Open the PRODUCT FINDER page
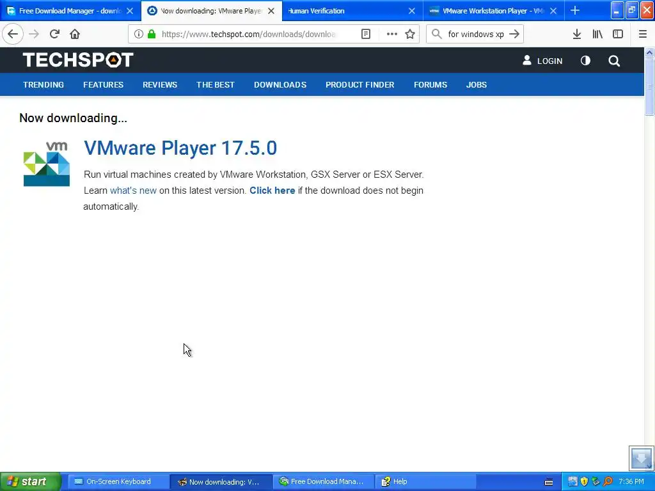This screenshot has height=491, width=655. pos(360,85)
